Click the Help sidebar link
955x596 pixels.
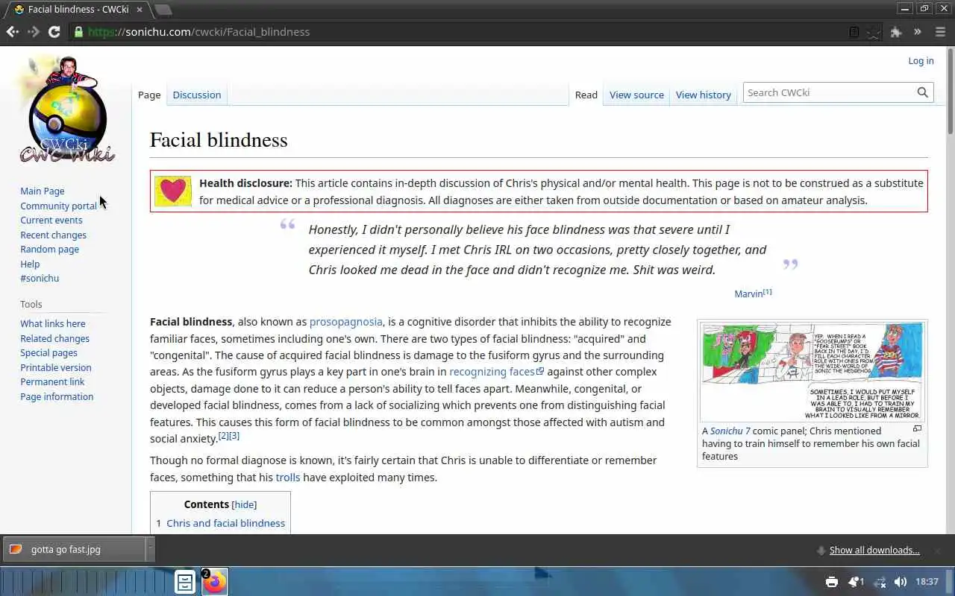(x=30, y=264)
